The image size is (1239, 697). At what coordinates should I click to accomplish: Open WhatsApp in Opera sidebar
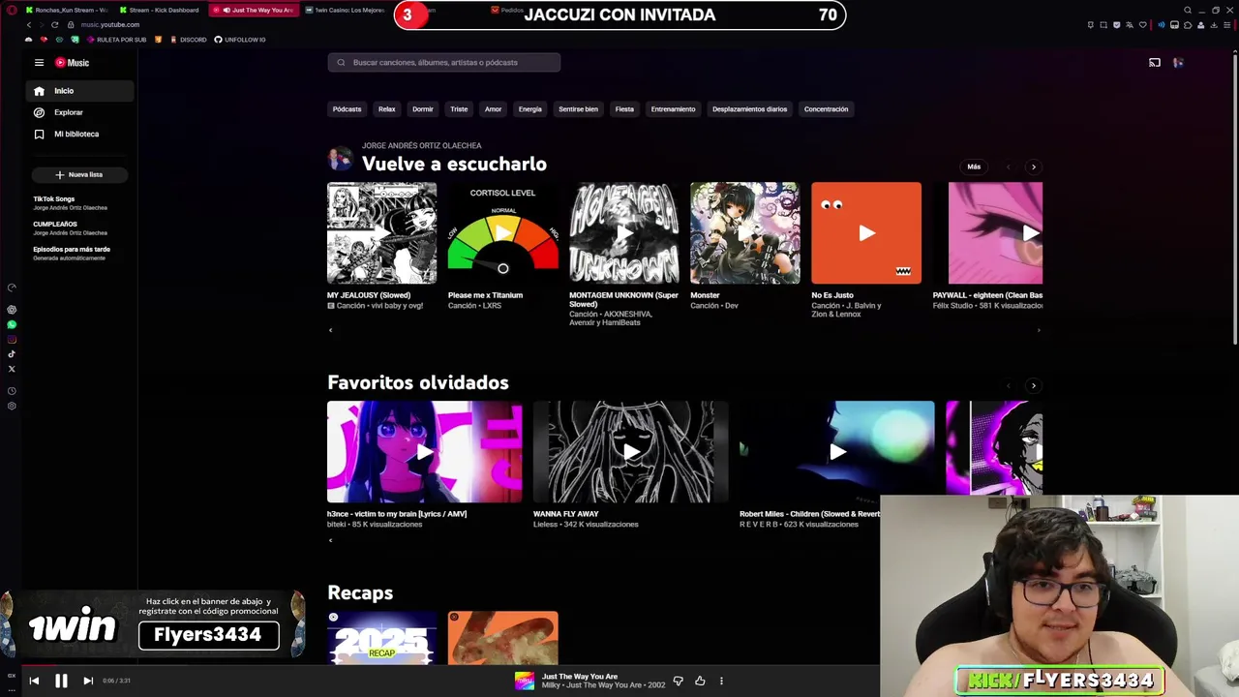pyautogui.click(x=12, y=325)
